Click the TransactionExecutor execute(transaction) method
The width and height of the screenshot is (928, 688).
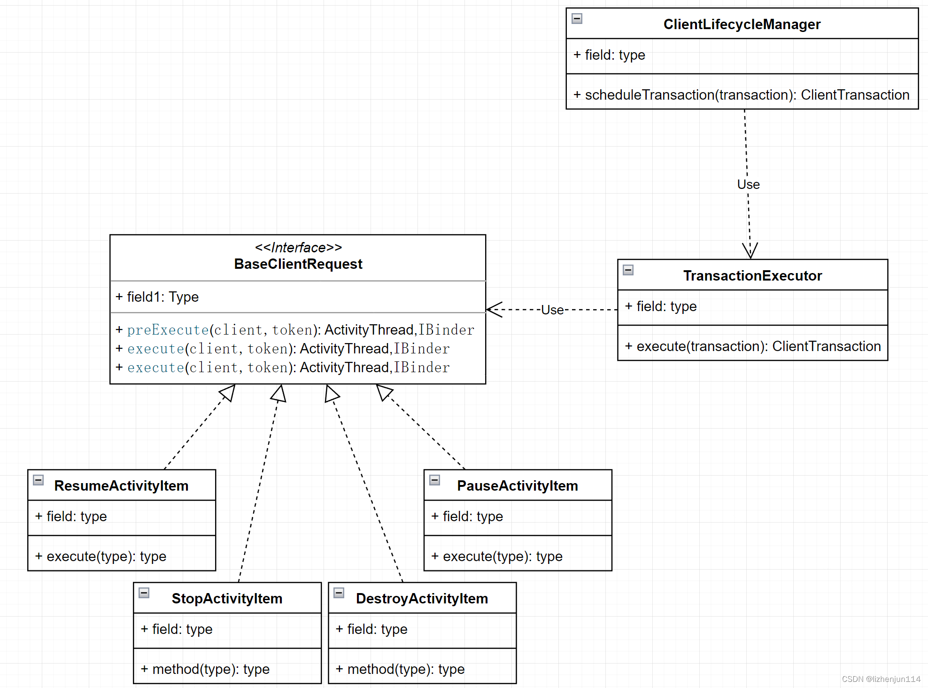point(752,346)
